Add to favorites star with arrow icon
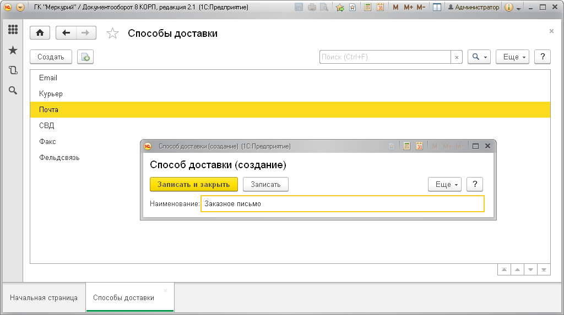The width and height of the screenshot is (564, 315). point(339,7)
